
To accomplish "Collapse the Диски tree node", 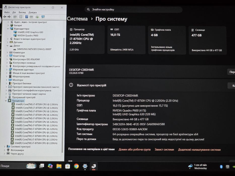I will (x=7, y=46).
